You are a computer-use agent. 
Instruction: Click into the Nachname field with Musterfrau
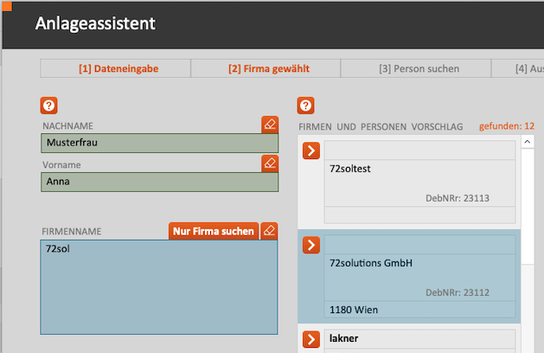click(x=159, y=144)
